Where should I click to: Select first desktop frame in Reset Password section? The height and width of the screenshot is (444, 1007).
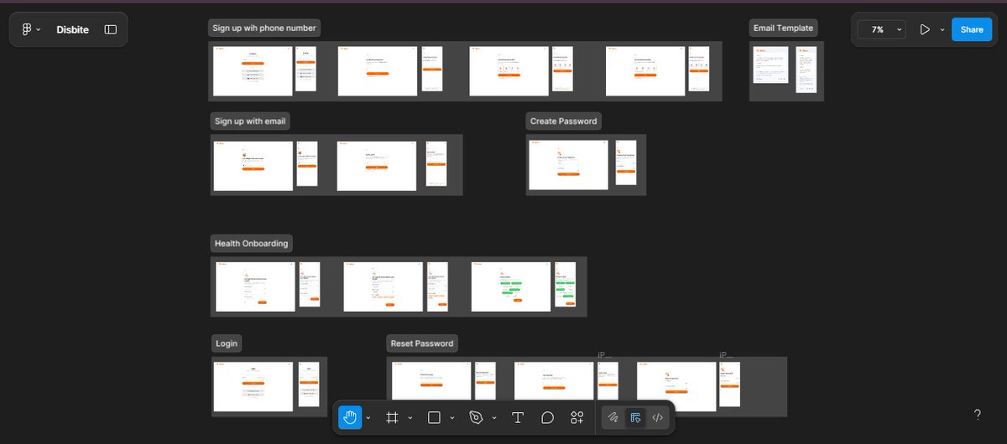click(432, 381)
